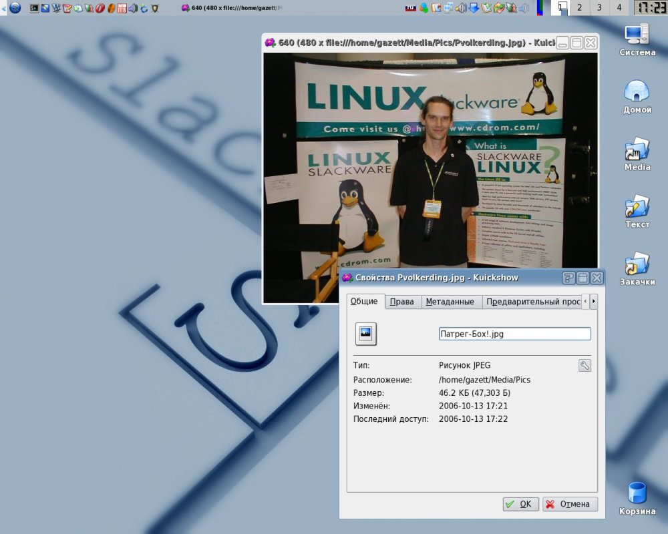Switch keyboard layout via ru flag

(411, 8)
